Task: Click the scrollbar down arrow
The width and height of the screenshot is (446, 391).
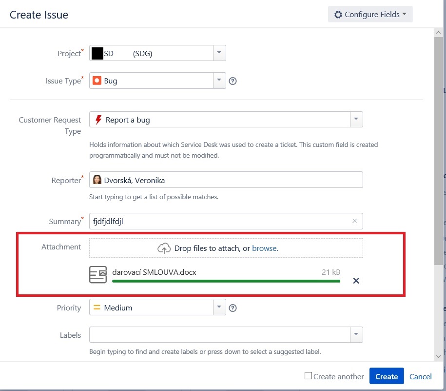Action: [438, 356]
